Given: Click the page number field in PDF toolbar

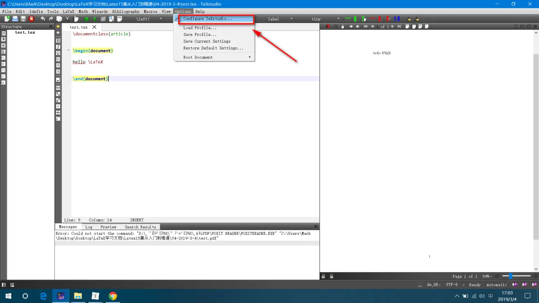Looking at the screenshot, I should click(x=378, y=26).
